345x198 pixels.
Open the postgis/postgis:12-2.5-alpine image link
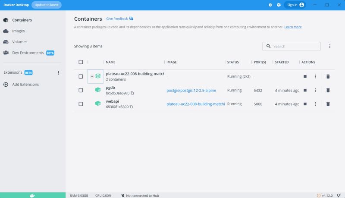pos(191,91)
